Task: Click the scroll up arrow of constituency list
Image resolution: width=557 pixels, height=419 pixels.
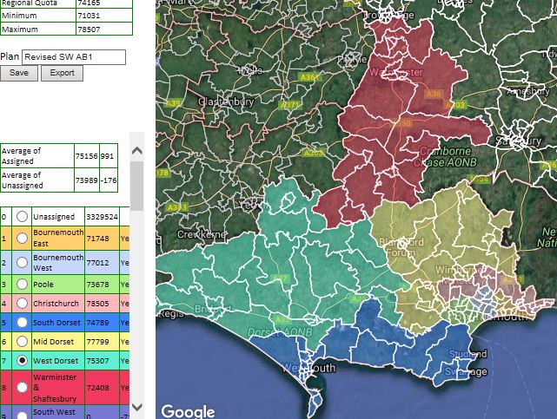Action: click(x=137, y=151)
